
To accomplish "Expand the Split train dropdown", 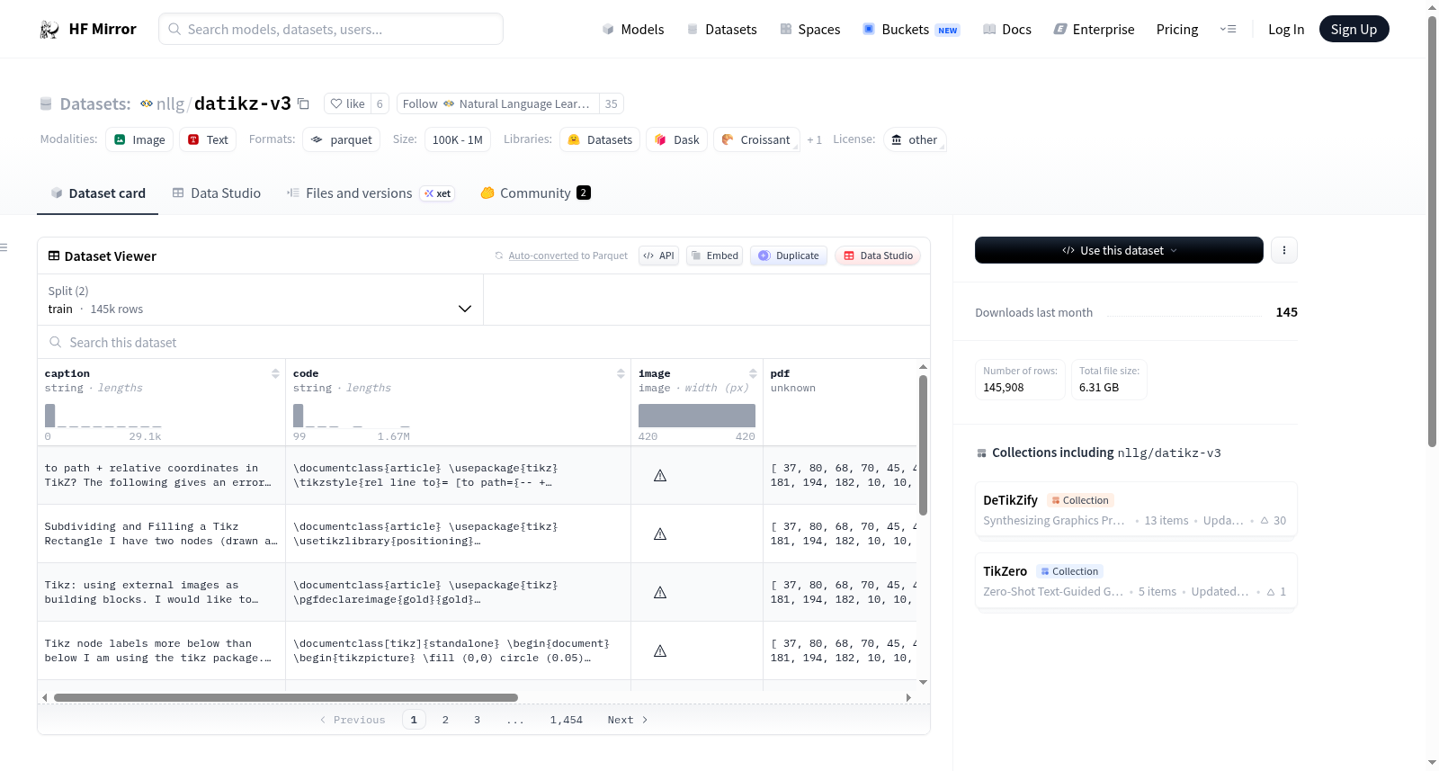I will pos(260,300).
